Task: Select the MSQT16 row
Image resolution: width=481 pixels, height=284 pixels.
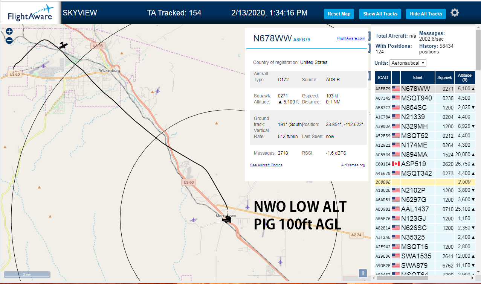Action: click(425, 247)
